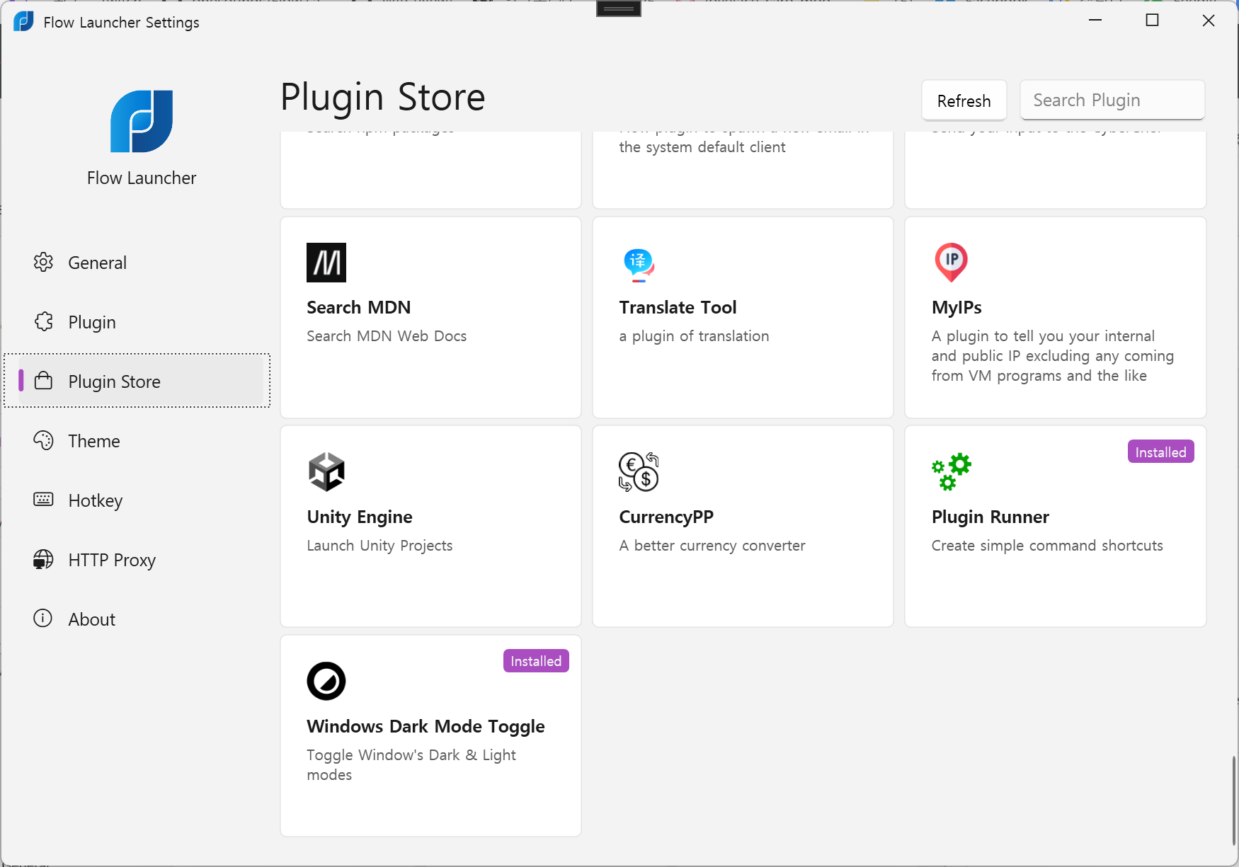Click 'Create simple command shortcuts' description

(1047, 546)
